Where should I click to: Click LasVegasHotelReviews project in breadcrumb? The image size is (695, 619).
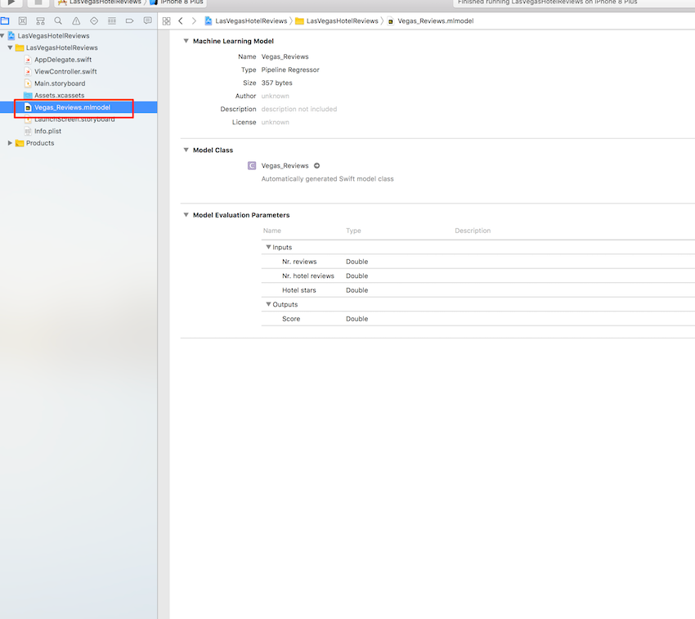(x=251, y=20)
